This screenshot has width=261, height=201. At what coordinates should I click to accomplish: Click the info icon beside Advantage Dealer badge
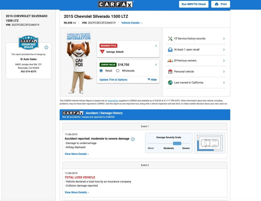coord(46,47)
